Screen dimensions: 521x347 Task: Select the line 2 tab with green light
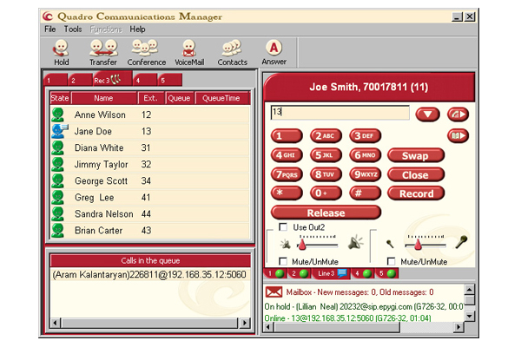tap(299, 273)
